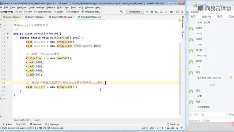Screen dimensions: 234x132
Task: Click the emoji icon in the chat panel
Action: [190, 114]
